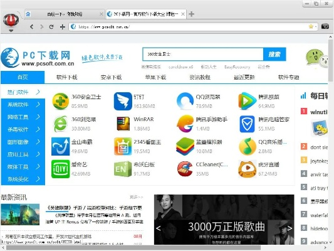This screenshot has height=251, width=334.
Task: Select the 软件下载 navigation tab
Action: pos(66,77)
